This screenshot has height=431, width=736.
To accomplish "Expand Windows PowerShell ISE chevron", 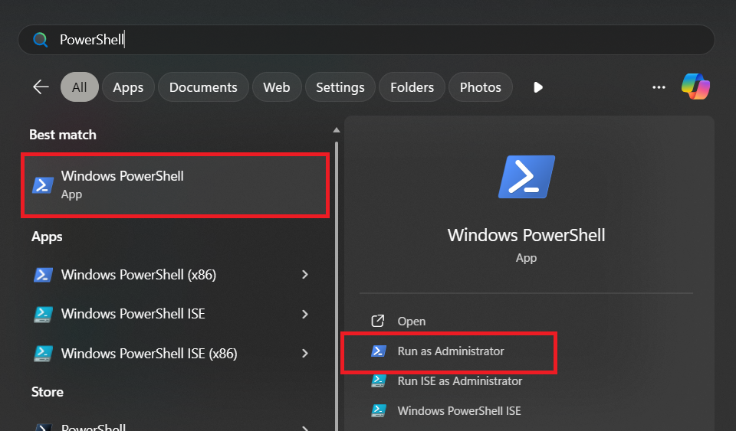I will pos(305,314).
